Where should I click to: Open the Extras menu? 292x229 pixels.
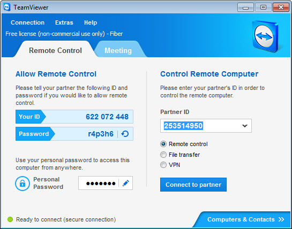click(64, 22)
